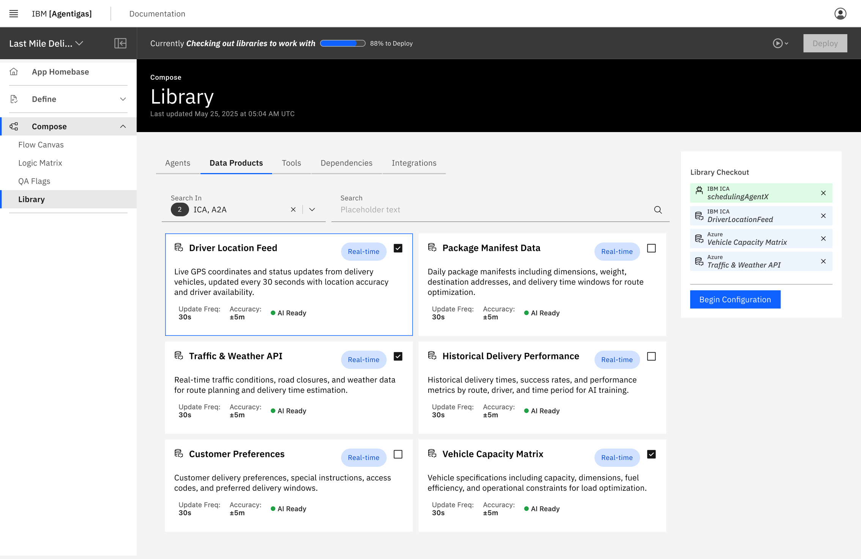Switch to the Tools tab

[x=291, y=163]
